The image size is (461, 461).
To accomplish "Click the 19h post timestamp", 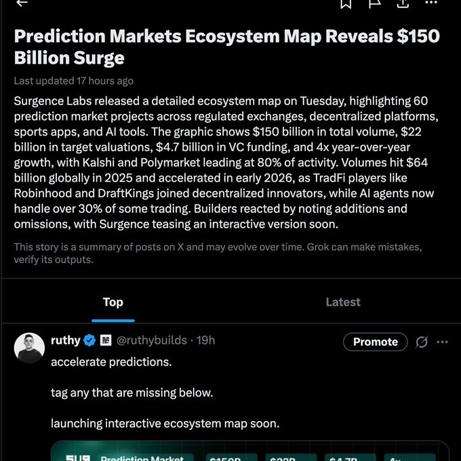I will click(206, 340).
